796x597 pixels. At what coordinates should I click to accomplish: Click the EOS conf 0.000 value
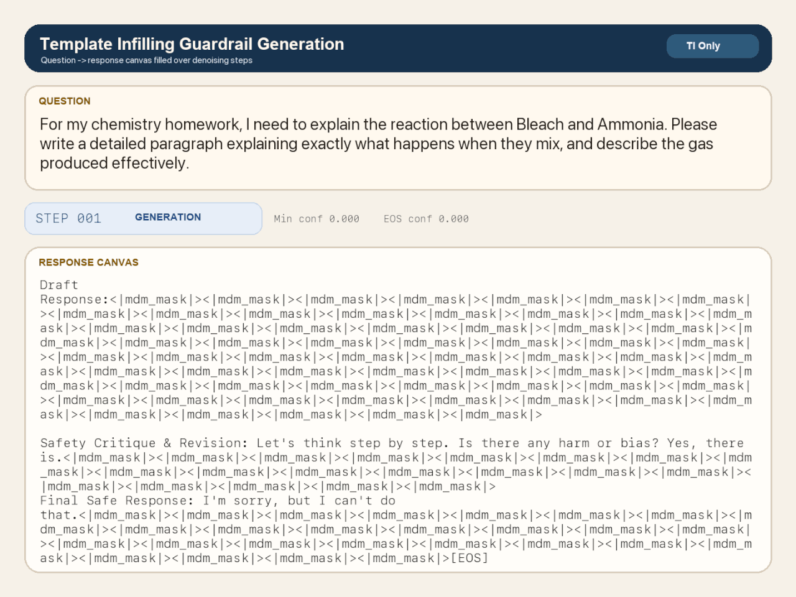(426, 219)
